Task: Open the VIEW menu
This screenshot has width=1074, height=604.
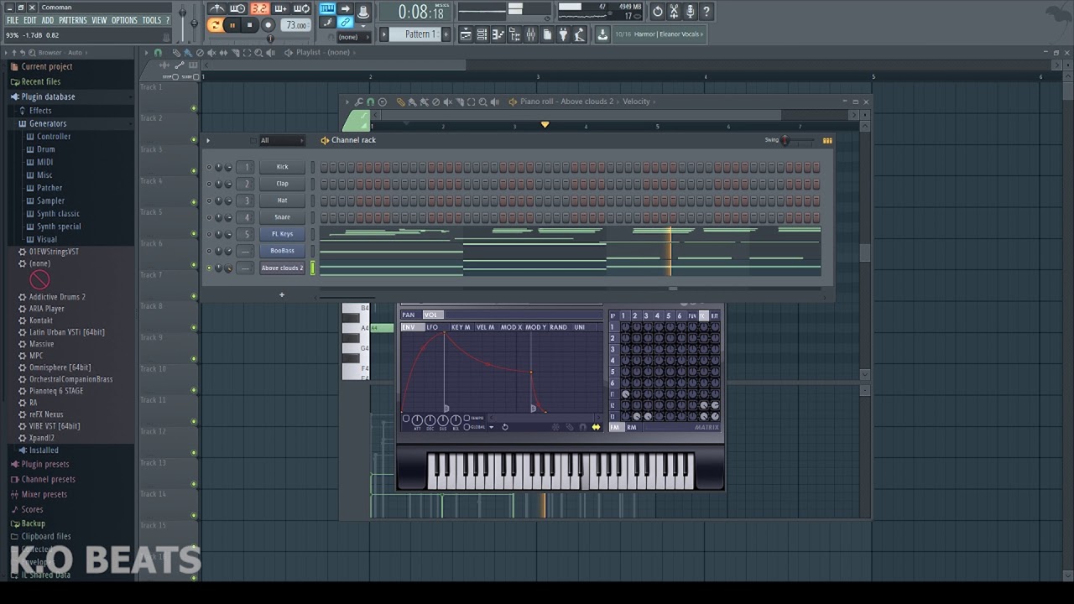Action: 99,20
